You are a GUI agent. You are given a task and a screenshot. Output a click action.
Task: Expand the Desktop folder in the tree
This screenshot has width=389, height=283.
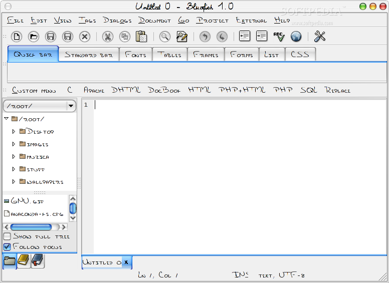point(14,132)
